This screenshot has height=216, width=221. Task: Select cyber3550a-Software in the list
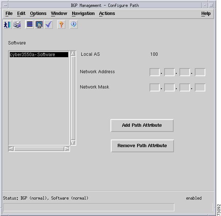click(39, 55)
